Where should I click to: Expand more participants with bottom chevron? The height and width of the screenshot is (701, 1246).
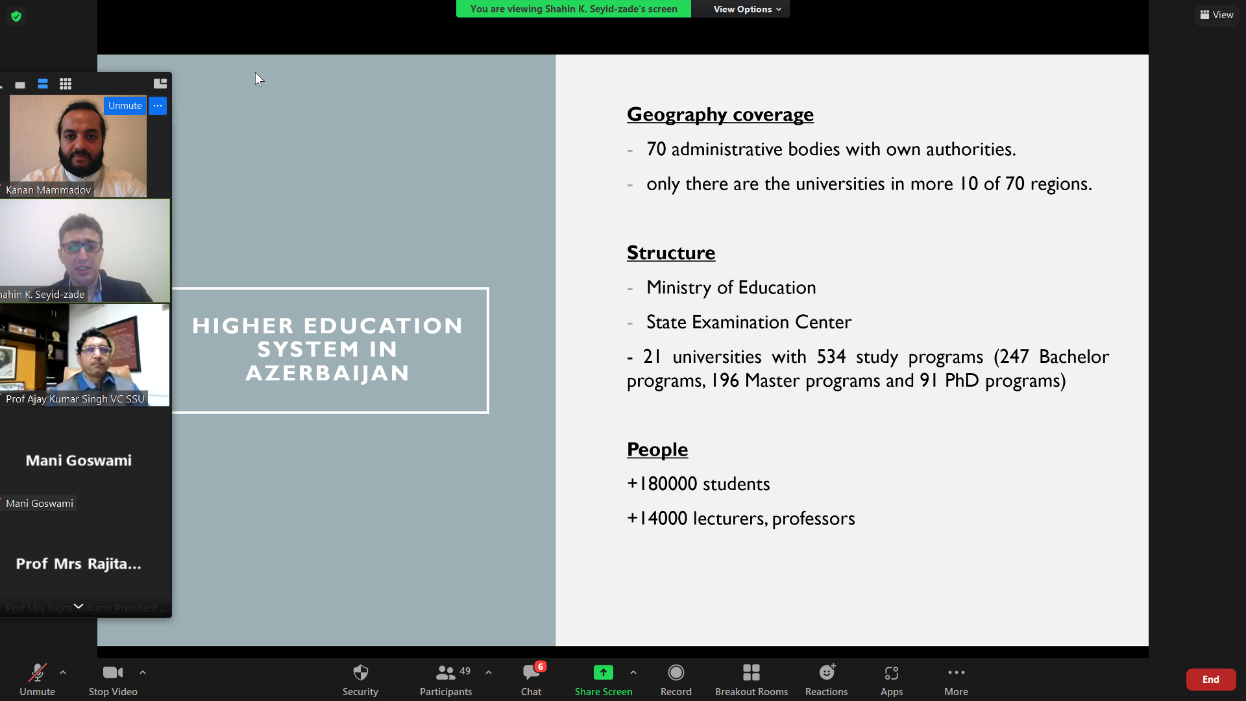pos(79,606)
